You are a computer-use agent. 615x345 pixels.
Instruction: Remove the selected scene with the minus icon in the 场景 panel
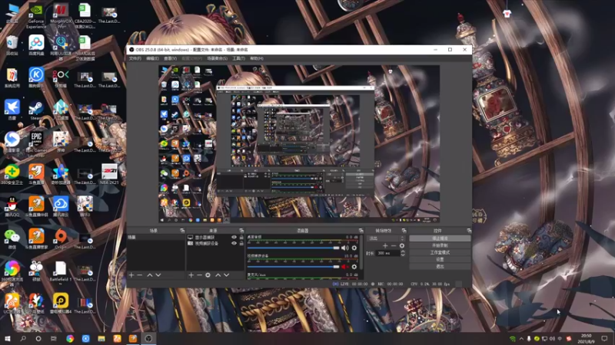(x=140, y=275)
